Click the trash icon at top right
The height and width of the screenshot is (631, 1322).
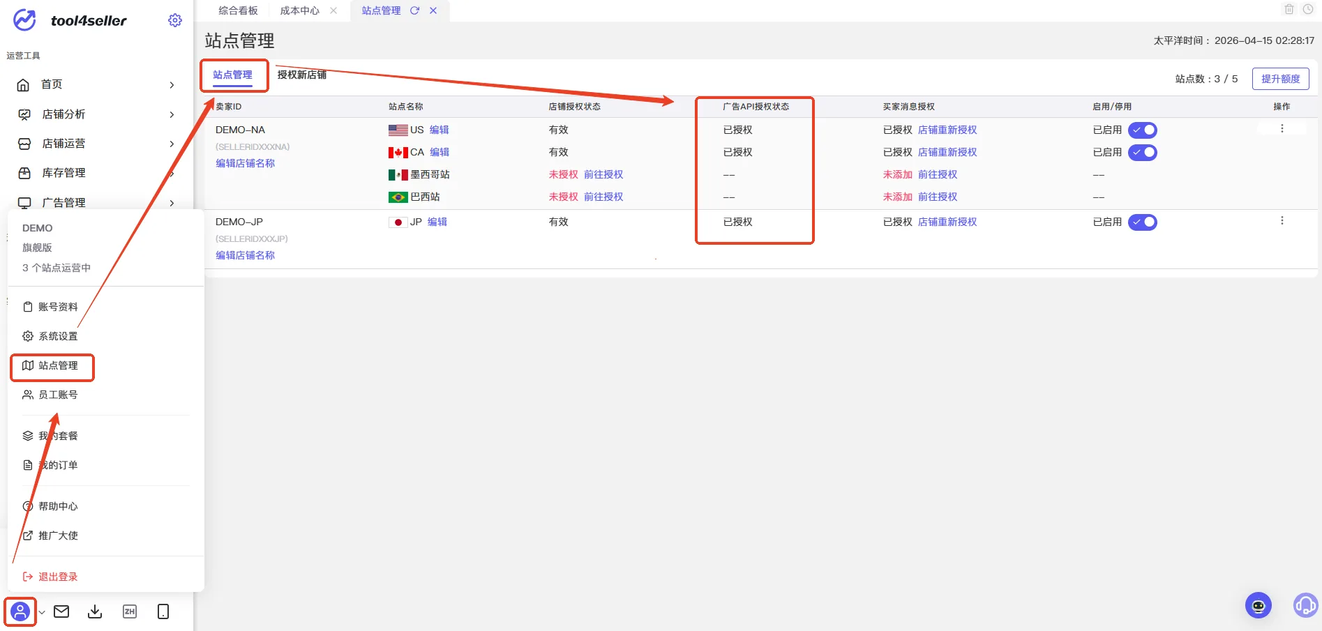[1289, 9]
